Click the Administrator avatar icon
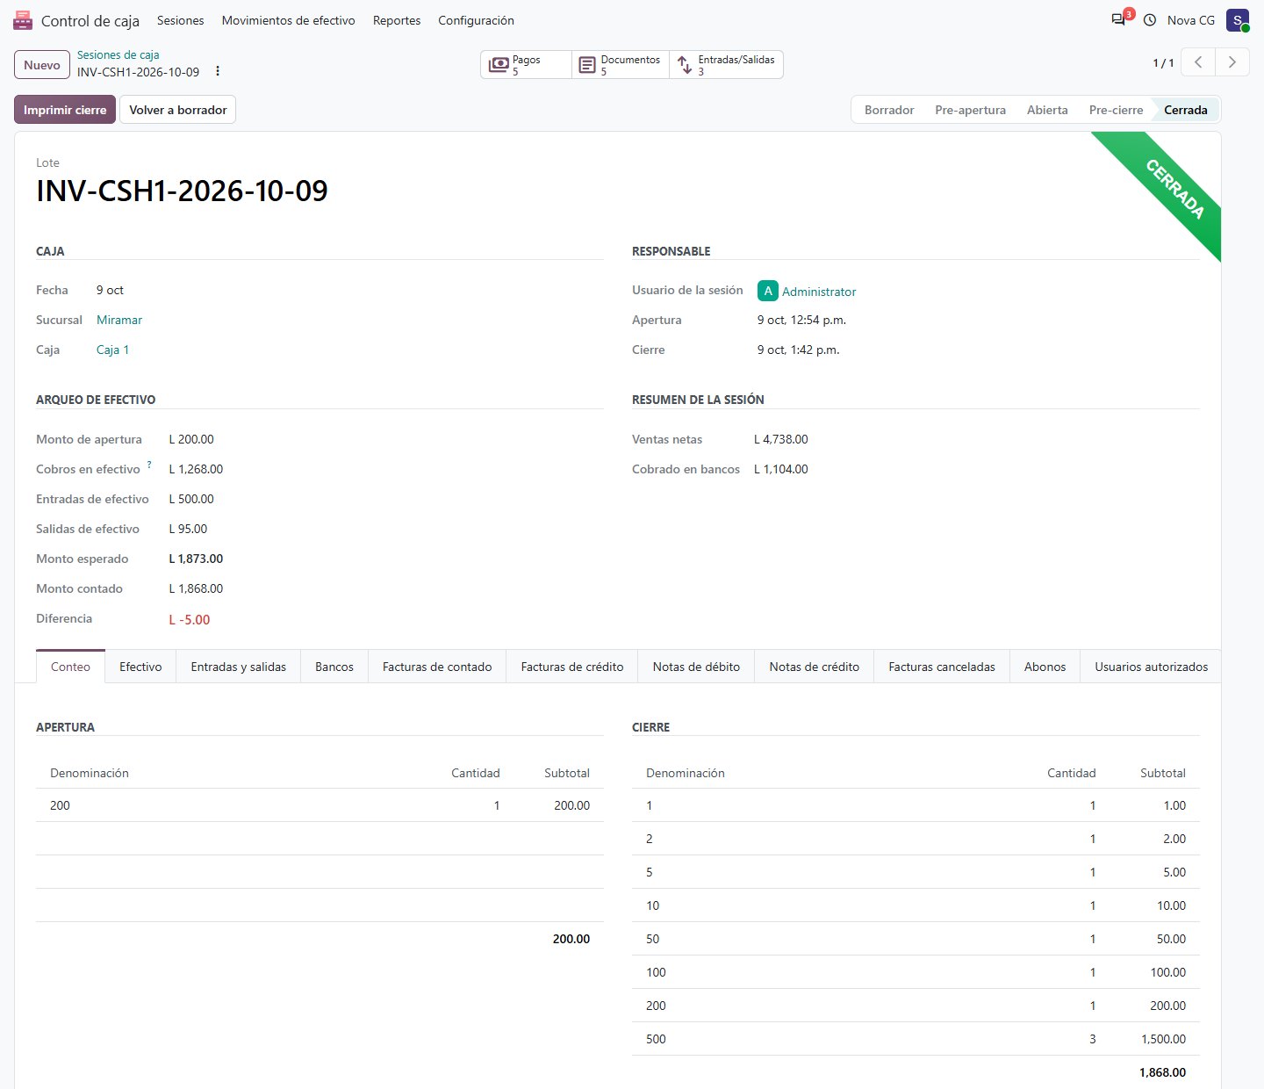This screenshot has width=1264, height=1089. [x=768, y=291]
